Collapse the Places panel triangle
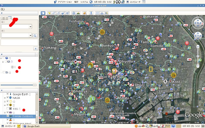 click(x=2, y=55)
